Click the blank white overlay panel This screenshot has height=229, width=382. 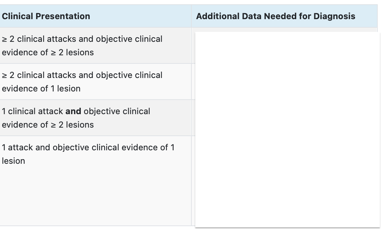pyautogui.click(x=287, y=130)
